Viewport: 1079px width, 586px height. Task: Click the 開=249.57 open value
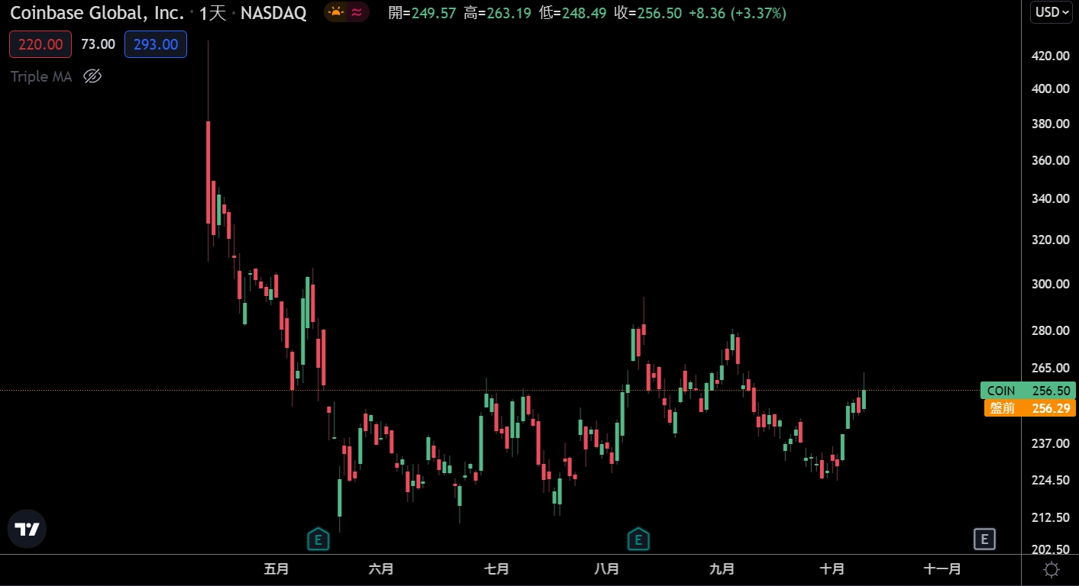click(x=422, y=13)
